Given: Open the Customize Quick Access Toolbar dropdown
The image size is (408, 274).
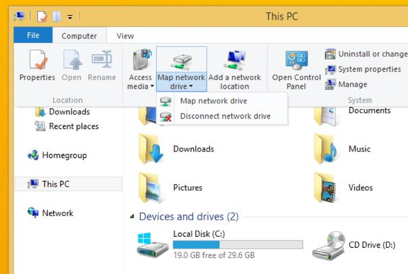Looking at the screenshot, I should point(70,17).
